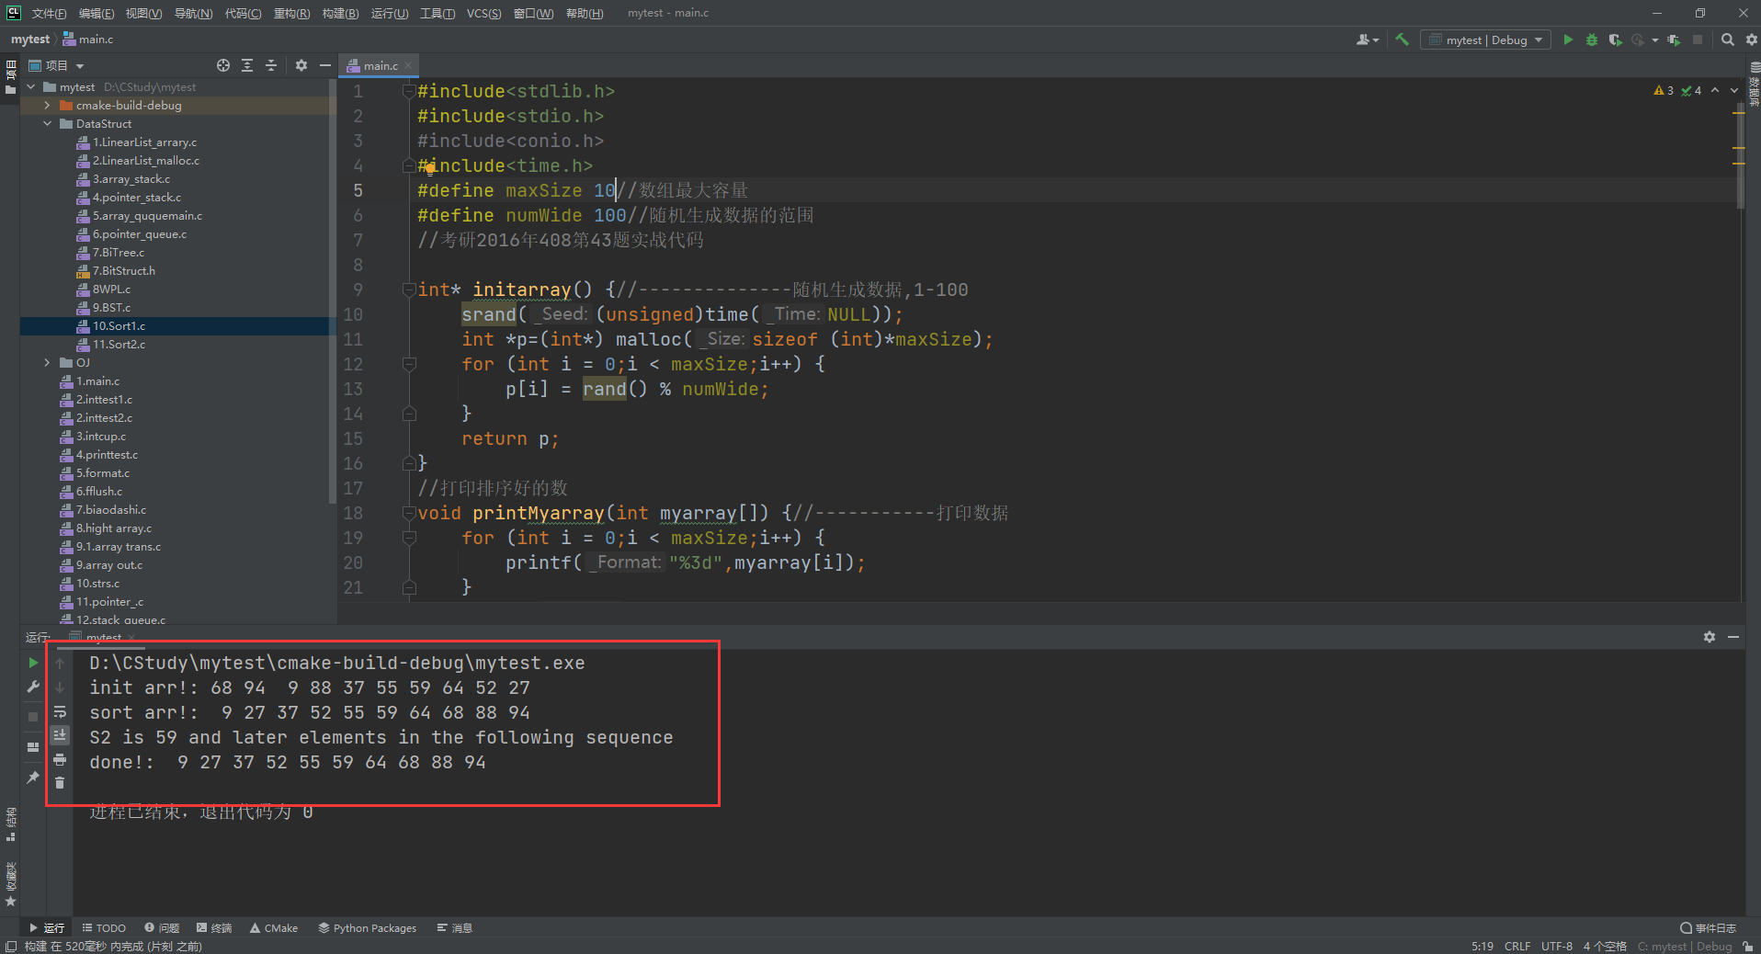Screen dimensions: 1761x954
Task: Hide the run tool window
Action: point(1733,637)
